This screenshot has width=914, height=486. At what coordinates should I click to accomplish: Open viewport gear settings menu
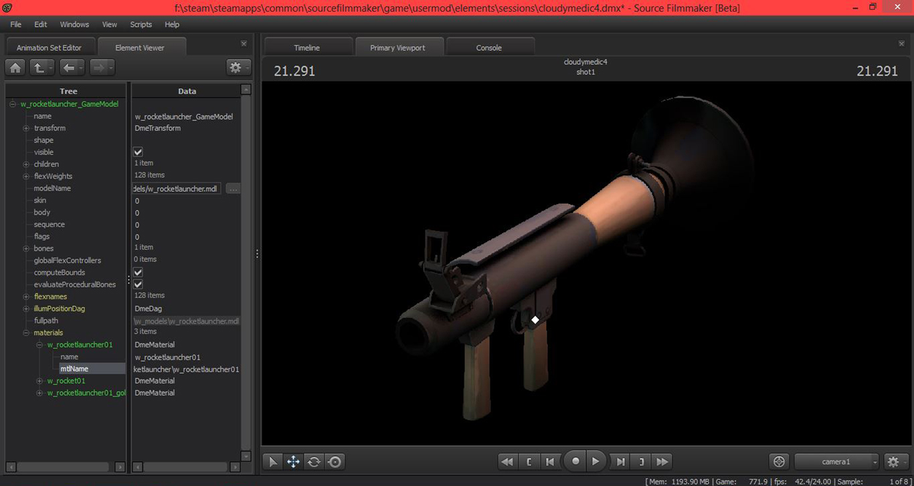click(x=896, y=461)
